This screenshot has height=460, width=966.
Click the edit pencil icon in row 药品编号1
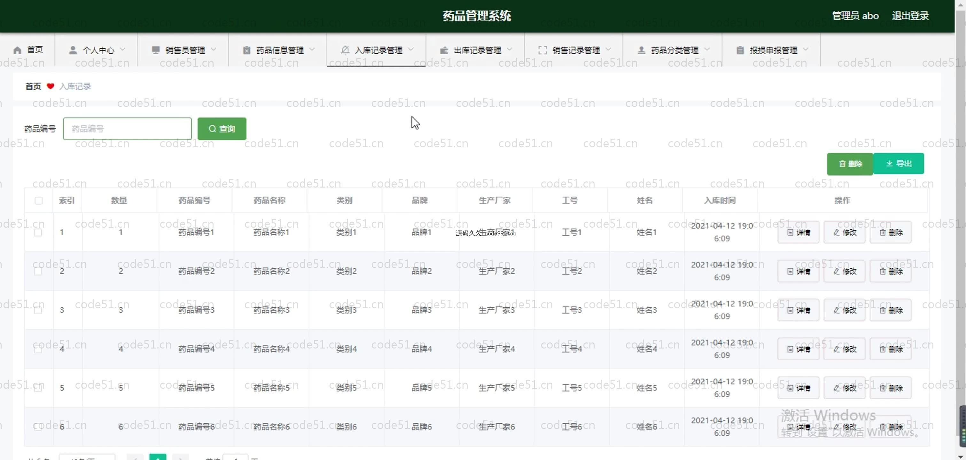tap(836, 233)
